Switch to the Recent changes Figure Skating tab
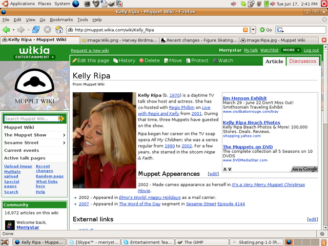 tap(199, 40)
